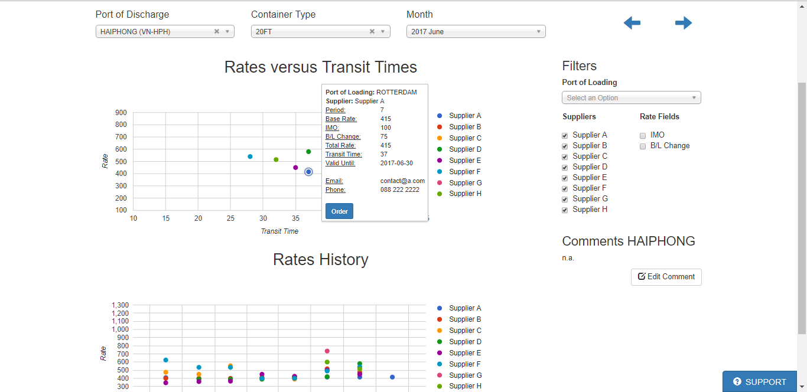Select the dark green Supplier D point in the Rates versus Transit Times chart

click(308, 152)
